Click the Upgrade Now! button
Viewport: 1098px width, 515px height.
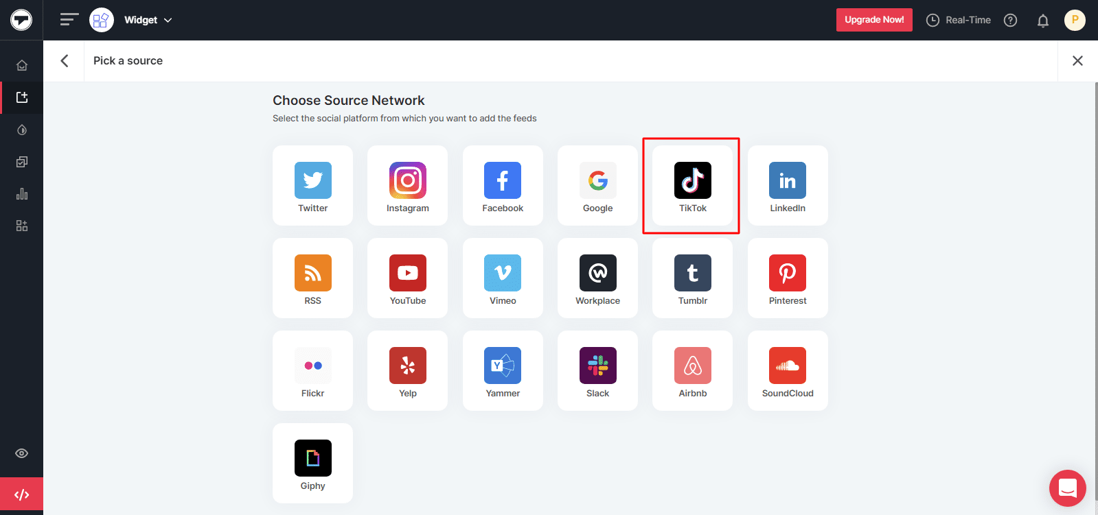coord(873,20)
